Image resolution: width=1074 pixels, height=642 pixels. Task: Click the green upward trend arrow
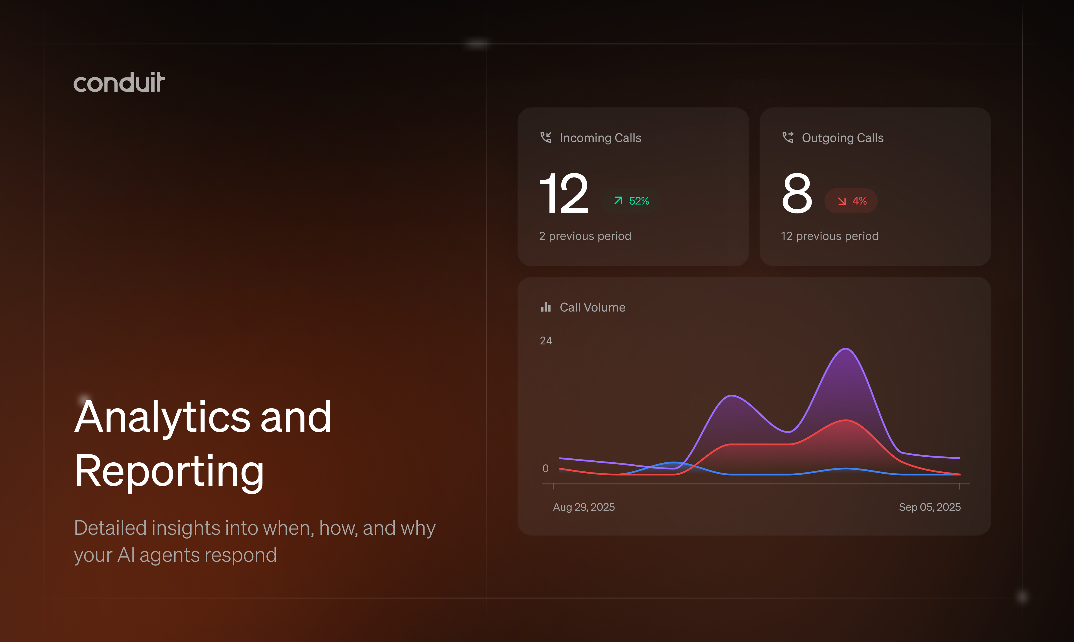[x=618, y=200]
